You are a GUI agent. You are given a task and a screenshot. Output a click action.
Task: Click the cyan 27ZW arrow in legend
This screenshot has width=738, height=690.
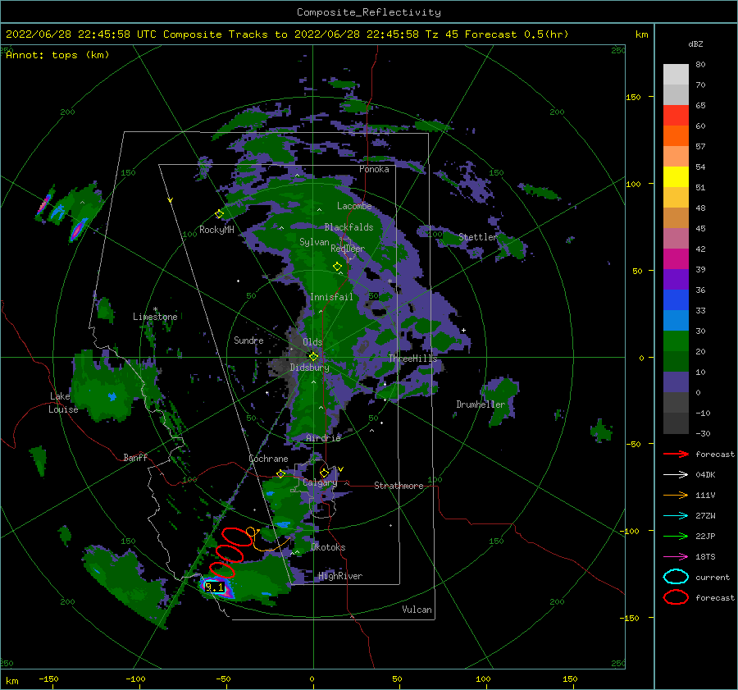(x=676, y=516)
